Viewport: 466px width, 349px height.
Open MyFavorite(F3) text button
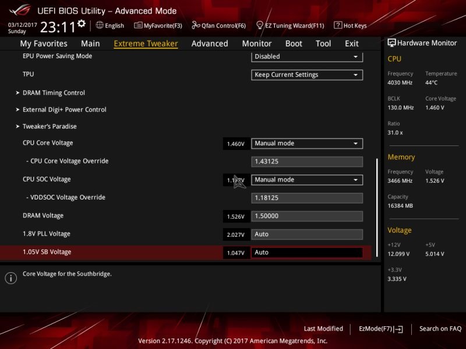click(163, 26)
